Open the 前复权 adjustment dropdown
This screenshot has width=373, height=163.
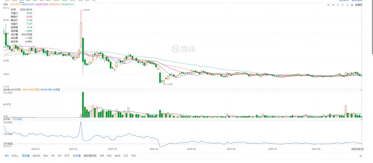(359, 5)
